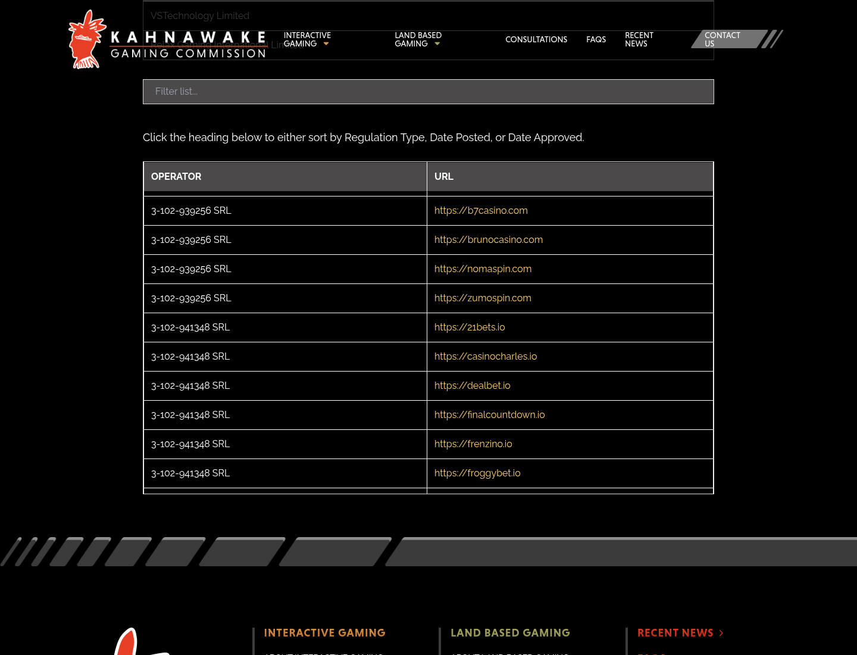
Task: Open the https://b7casino.com link
Action: [481, 211]
